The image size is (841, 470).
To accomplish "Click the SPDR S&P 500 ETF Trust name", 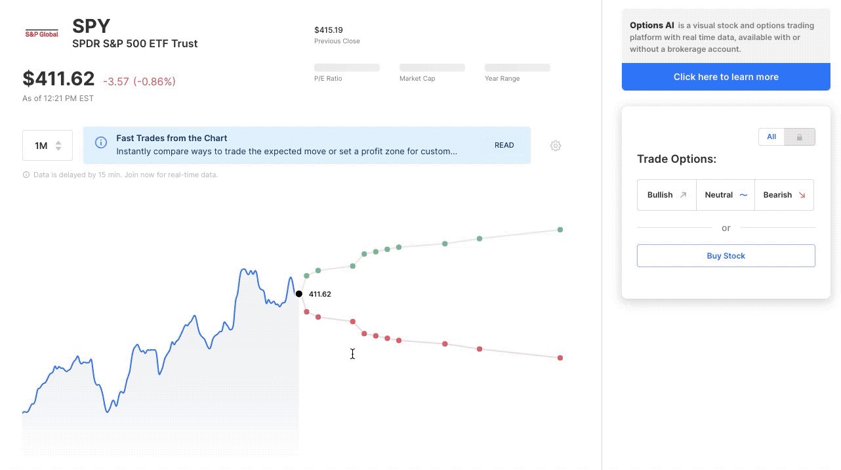I will [x=135, y=44].
